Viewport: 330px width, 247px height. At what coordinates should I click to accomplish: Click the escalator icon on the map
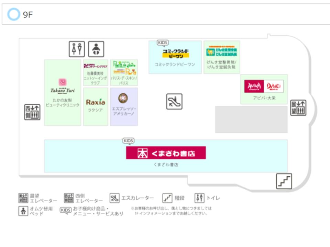pyautogui.click(x=174, y=102)
